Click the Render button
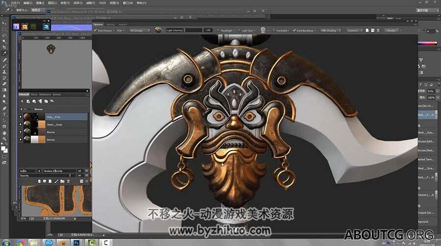This screenshot has height=246, width=441. click(x=391, y=30)
